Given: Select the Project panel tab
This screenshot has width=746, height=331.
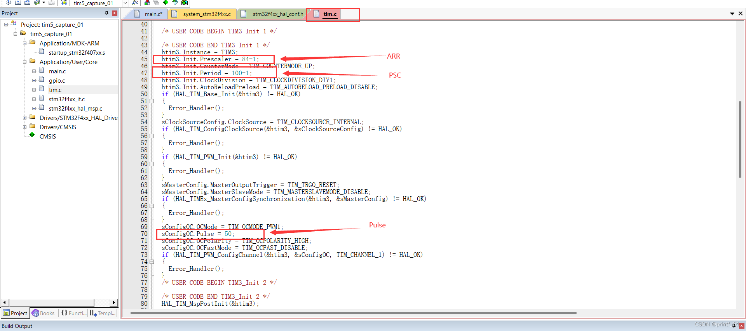Looking at the screenshot, I should tap(15, 313).
